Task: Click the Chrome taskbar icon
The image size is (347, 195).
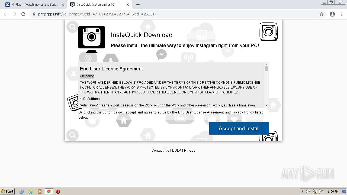Action: [x=49, y=191]
